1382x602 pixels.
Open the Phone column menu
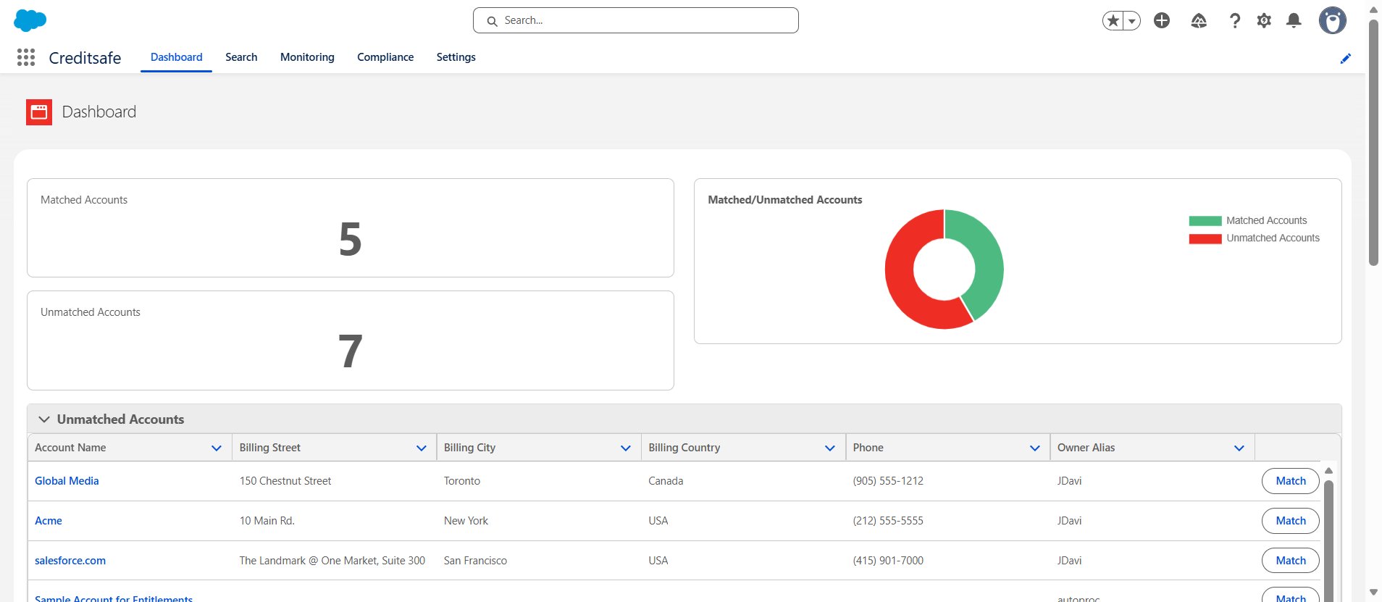click(x=1035, y=448)
